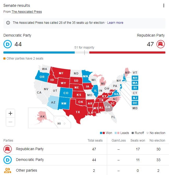The width and height of the screenshot is (169, 175).
Task: Click the grey Runoff legend swatch
Action: [x=133, y=133]
